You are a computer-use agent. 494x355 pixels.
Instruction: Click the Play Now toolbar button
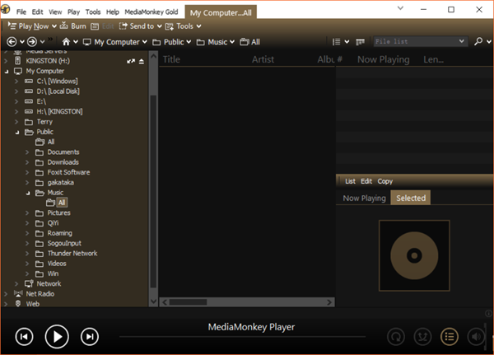pyautogui.click(x=28, y=26)
